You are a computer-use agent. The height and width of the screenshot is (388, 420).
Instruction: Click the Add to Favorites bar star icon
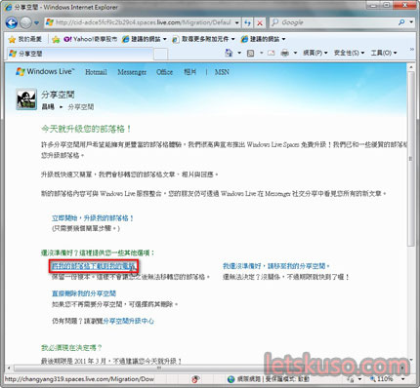coord(56,39)
